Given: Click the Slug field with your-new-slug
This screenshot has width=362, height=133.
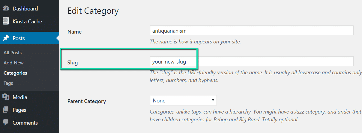Looking at the screenshot, I should [251, 62].
